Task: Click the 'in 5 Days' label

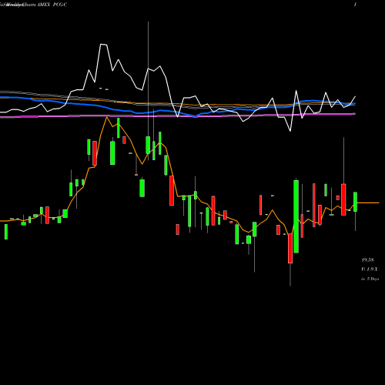Action: (370, 279)
